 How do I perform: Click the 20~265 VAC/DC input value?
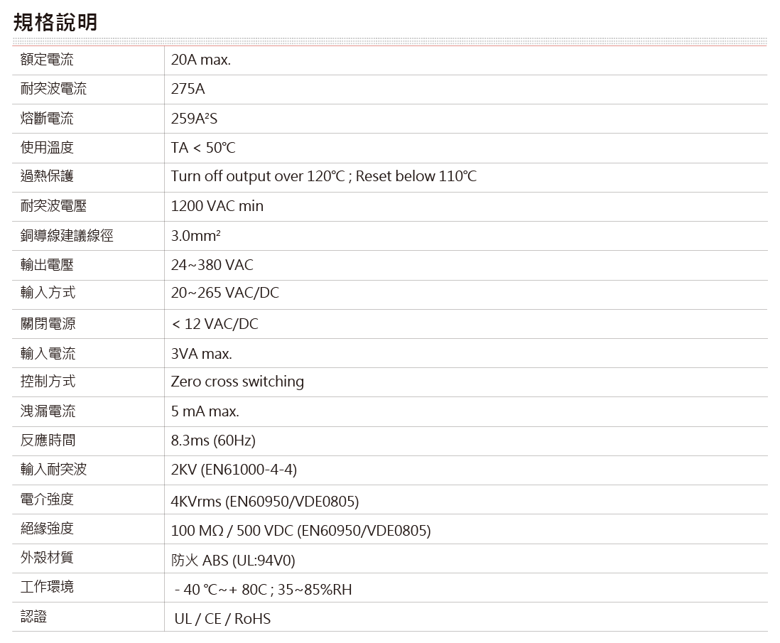[x=224, y=293]
